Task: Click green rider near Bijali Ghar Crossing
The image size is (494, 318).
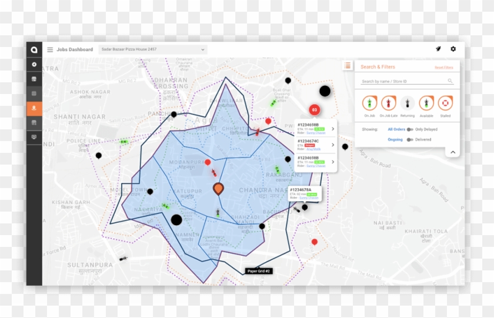Action: tap(273, 103)
